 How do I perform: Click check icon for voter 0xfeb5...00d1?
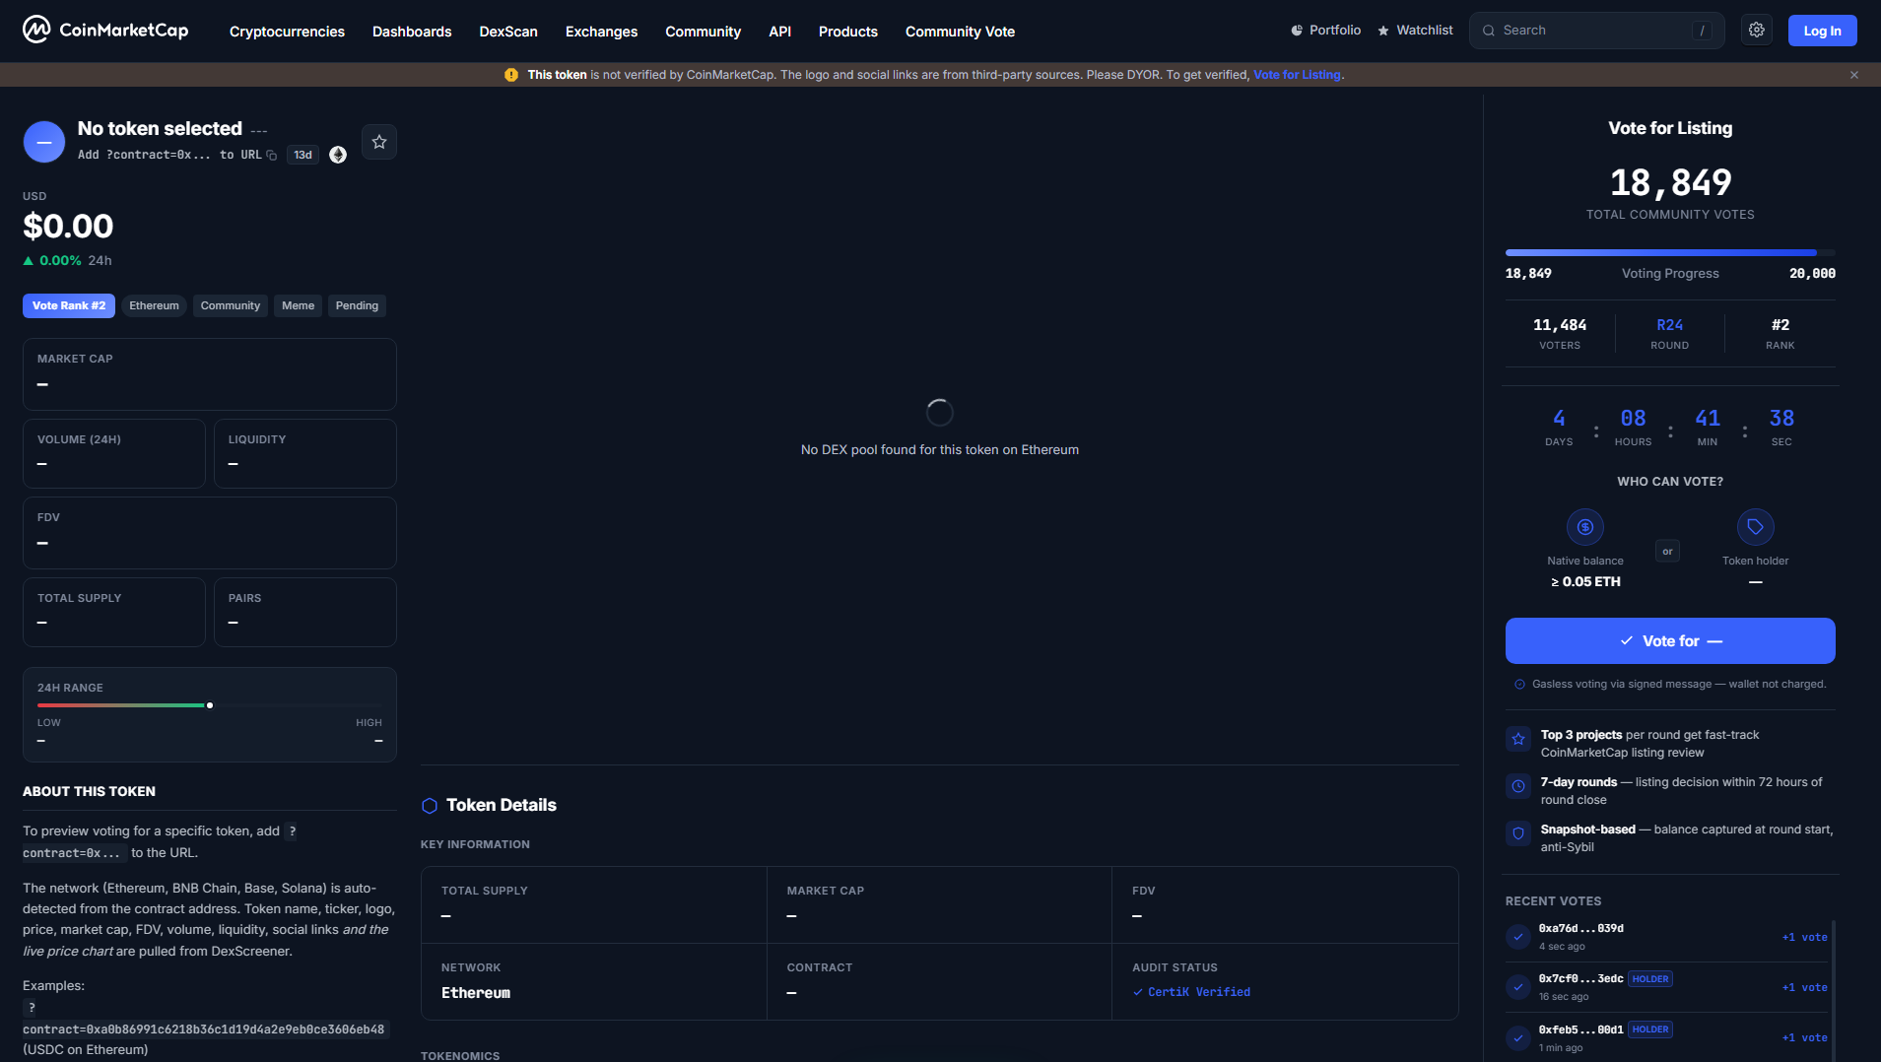point(1518,1037)
